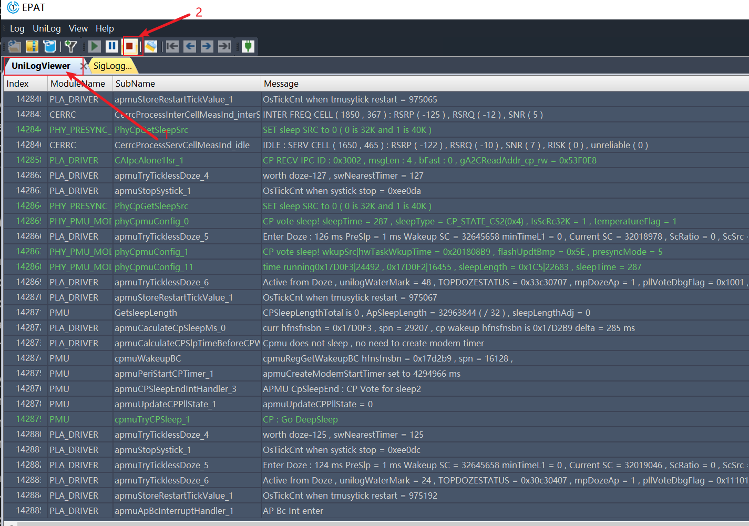Jump to first entry with arrow-to-bar icon
Viewport: 749px width, 526px height.
click(172, 46)
